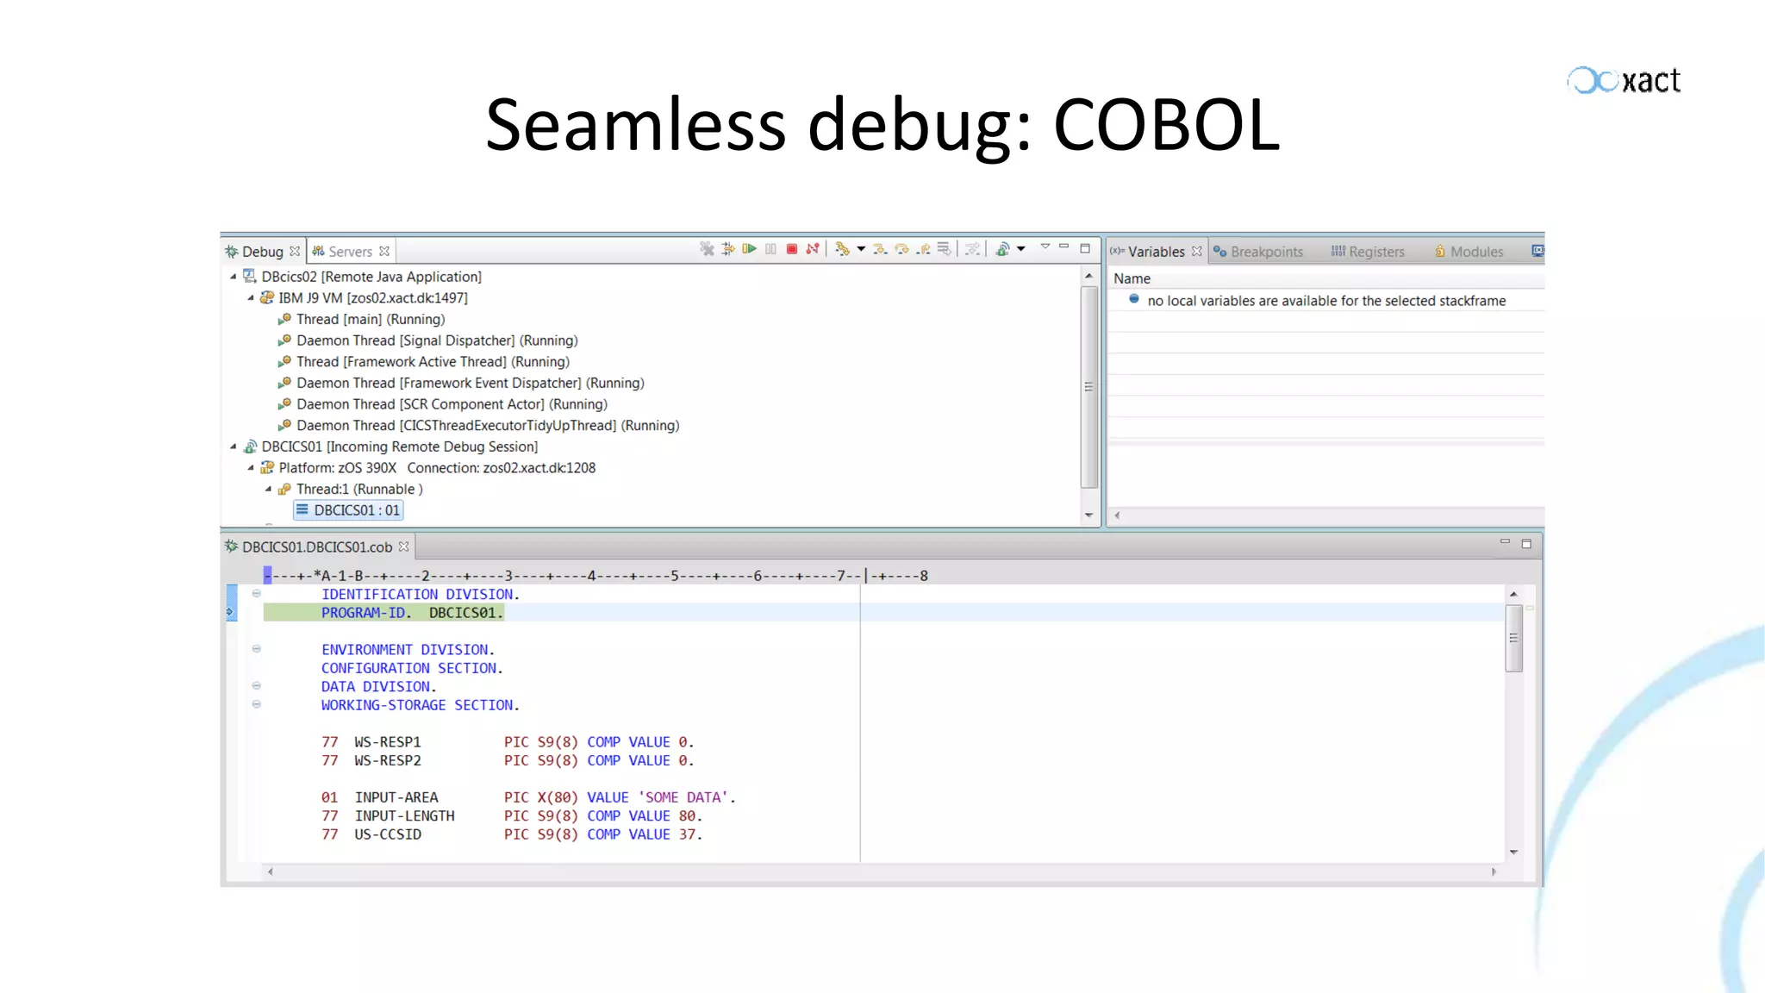Open the Debug view menu triangle
The image size is (1765, 993).
pyautogui.click(x=1045, y=247)
